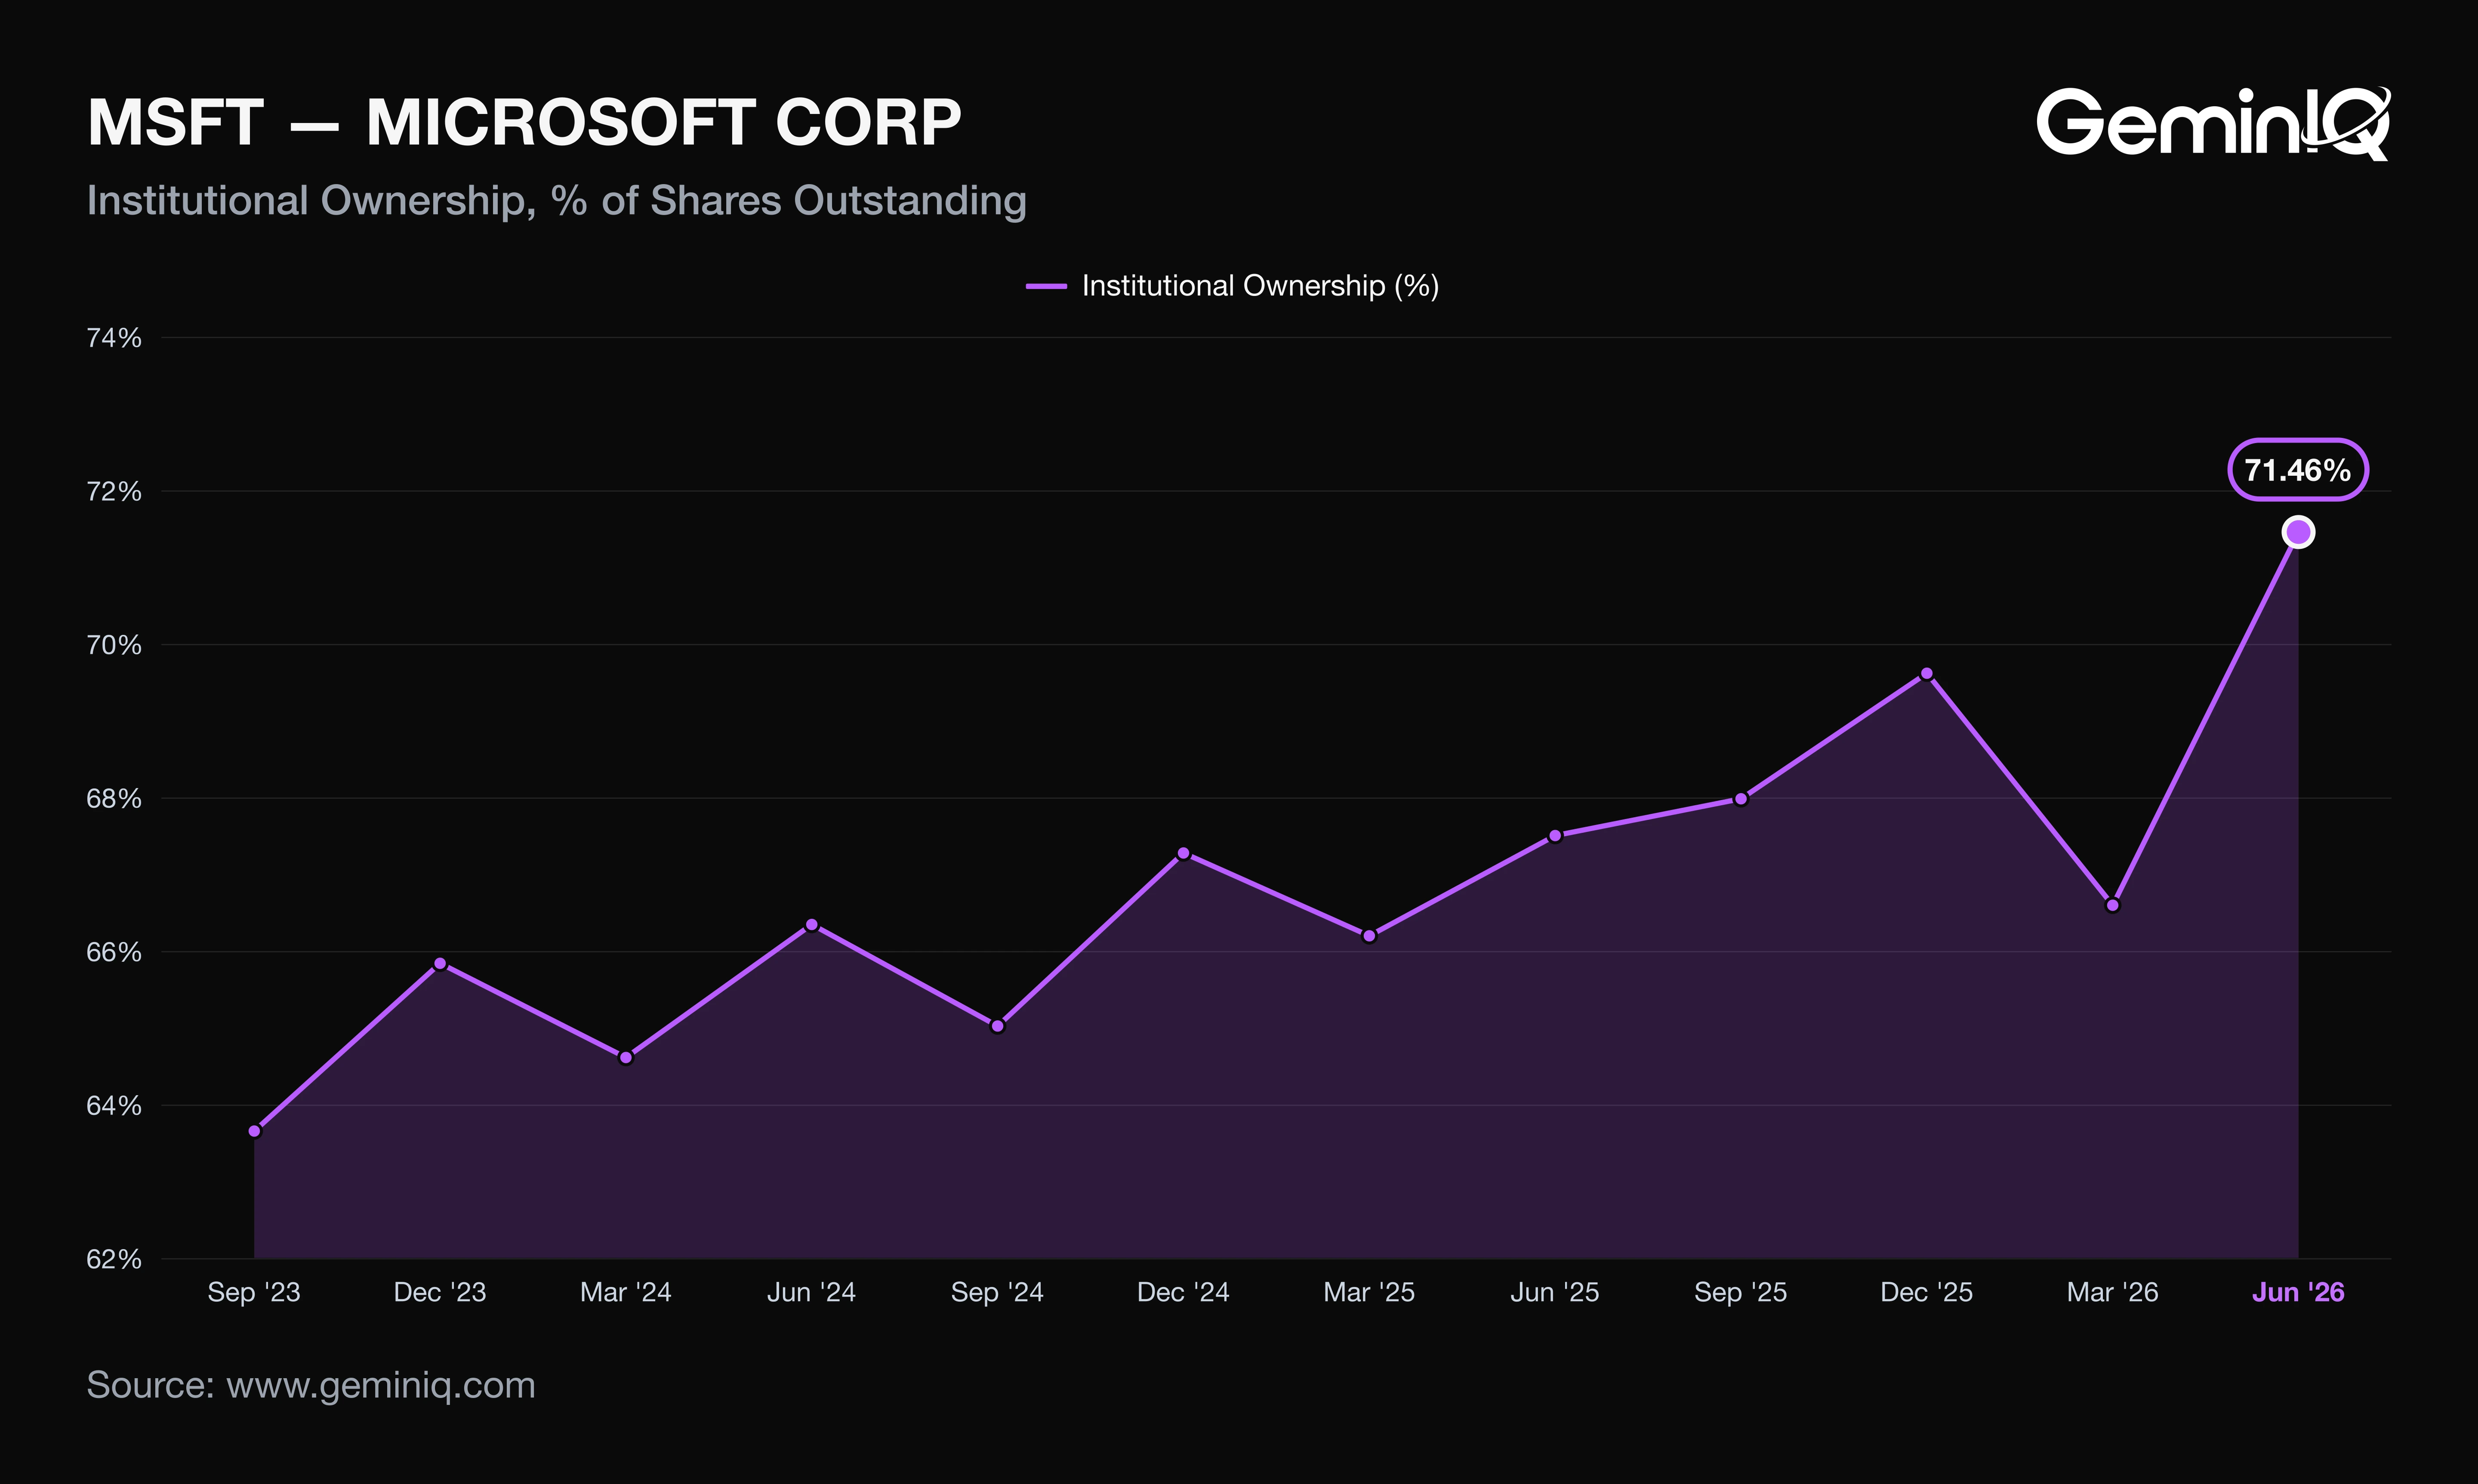Select the Sep '24 data point
2478x1484 pixels.
(x=997, y=1026)
